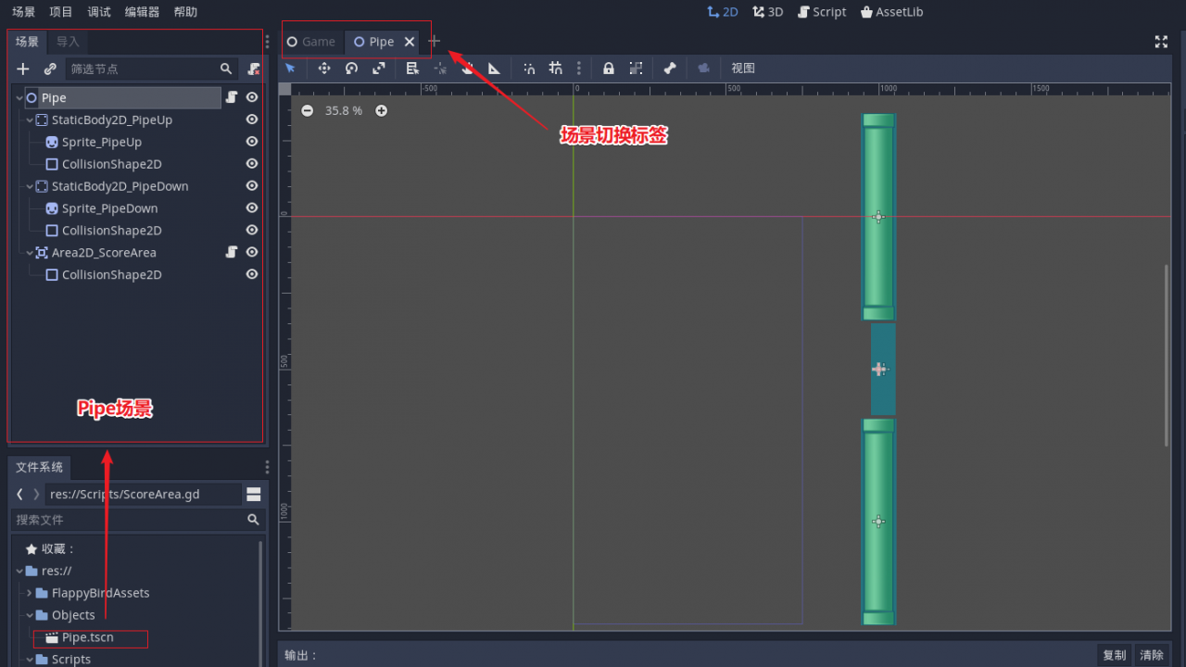1186x667 pixels.
Task: Toggle visibility of StaticBody2D_PipeDown
Action: coord(252,185)
